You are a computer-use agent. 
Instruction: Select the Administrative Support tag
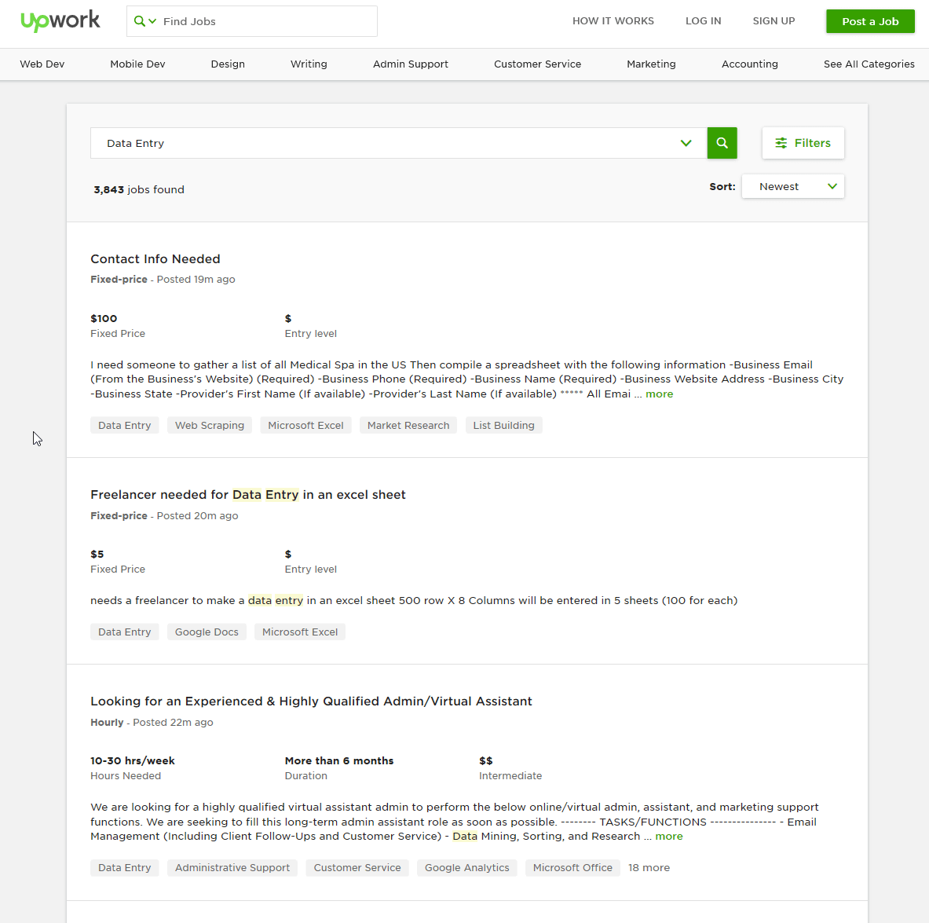[x=232, y=868]
